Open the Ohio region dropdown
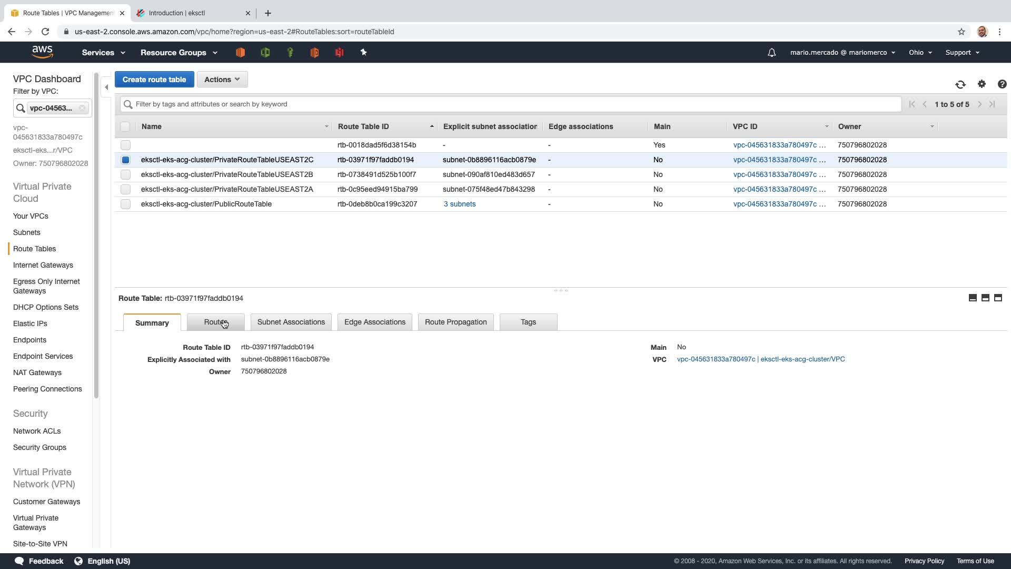 point(920,53)
